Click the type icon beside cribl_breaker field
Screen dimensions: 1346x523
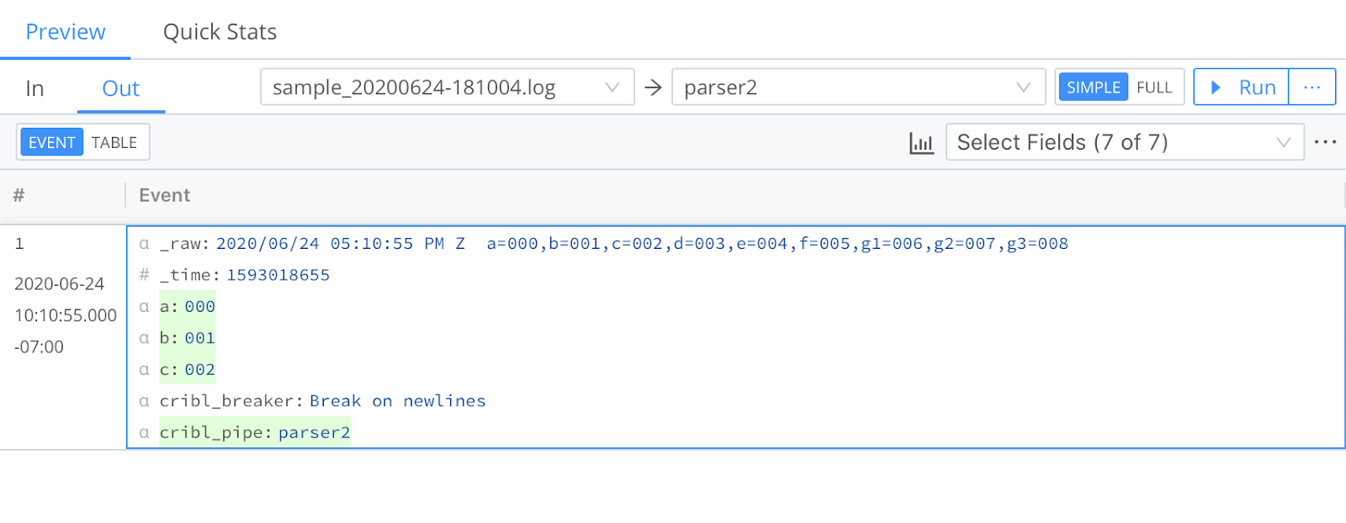[144, 401]
